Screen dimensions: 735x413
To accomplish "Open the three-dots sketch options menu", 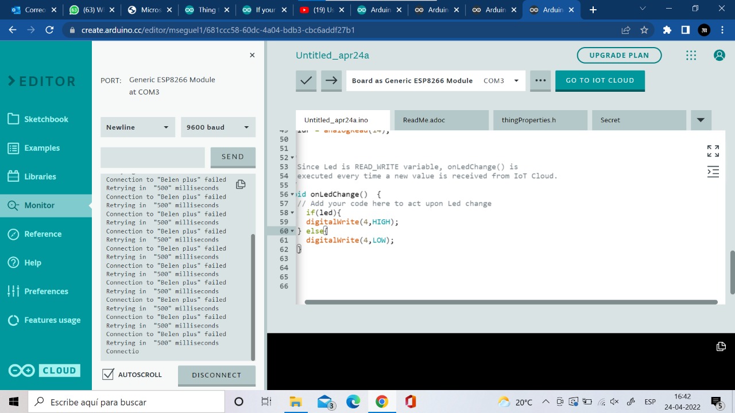I will tap(540, 80).
